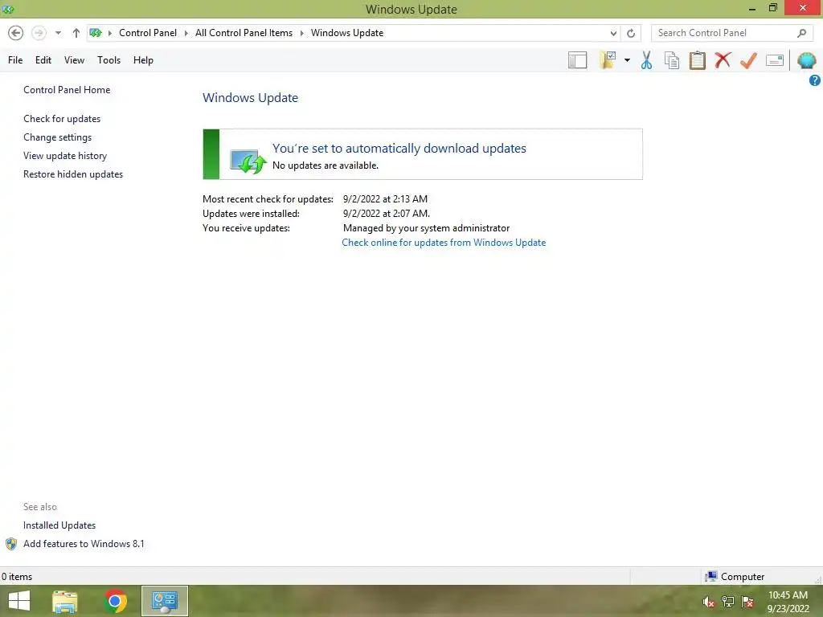Click the date 9/2/2022 at 2:07 AM
823x617 pixels.
coord(387,214)
